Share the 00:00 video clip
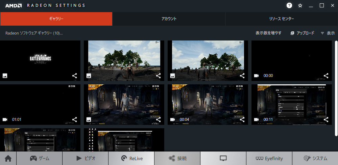Viewport: 338px width, 165px height. point(326,76)
